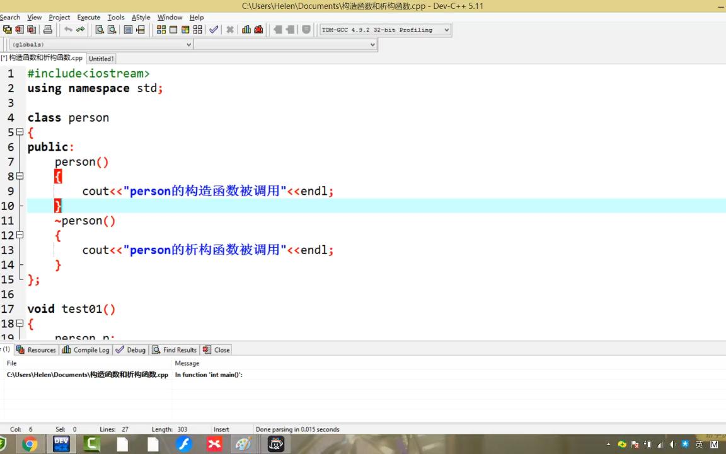This screenshot has width=726, height=454.
Task: Select the 'In function int main()' message row
Action: click(208, 375)
